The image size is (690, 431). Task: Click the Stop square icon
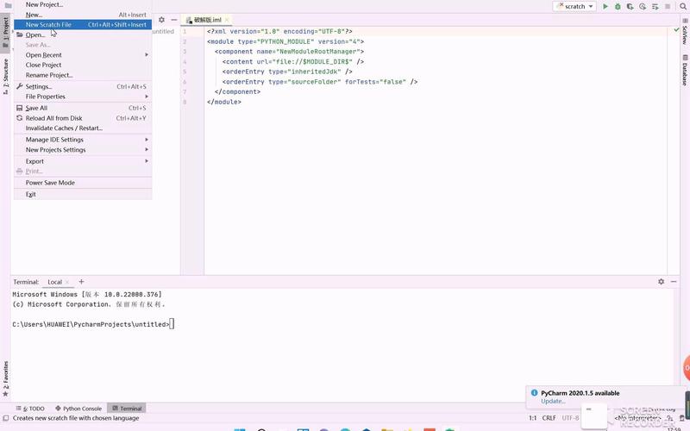[x=668, y=7]
